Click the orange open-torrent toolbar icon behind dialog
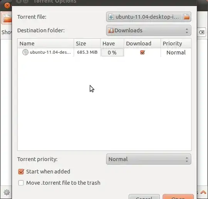This screenshot has height=199, width=208. [x=7, y=18]
